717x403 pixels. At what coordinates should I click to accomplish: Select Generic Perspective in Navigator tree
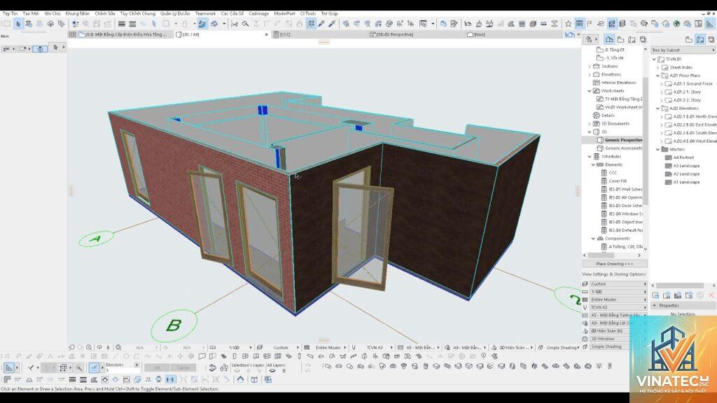click(x=623, y=140)
